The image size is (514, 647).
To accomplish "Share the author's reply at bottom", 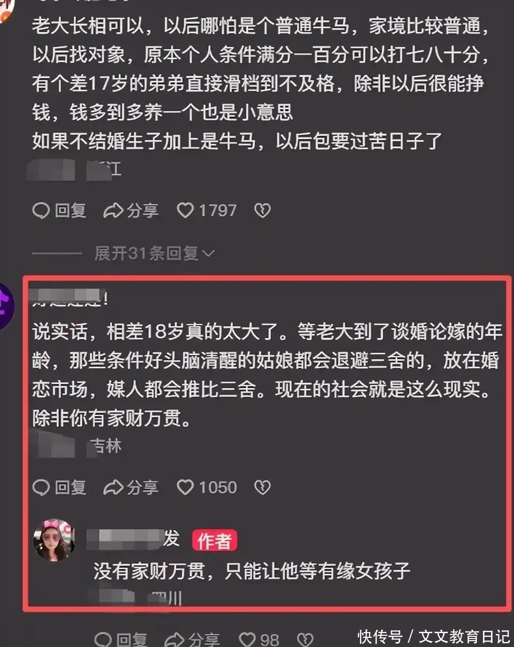I will (192, 639).
